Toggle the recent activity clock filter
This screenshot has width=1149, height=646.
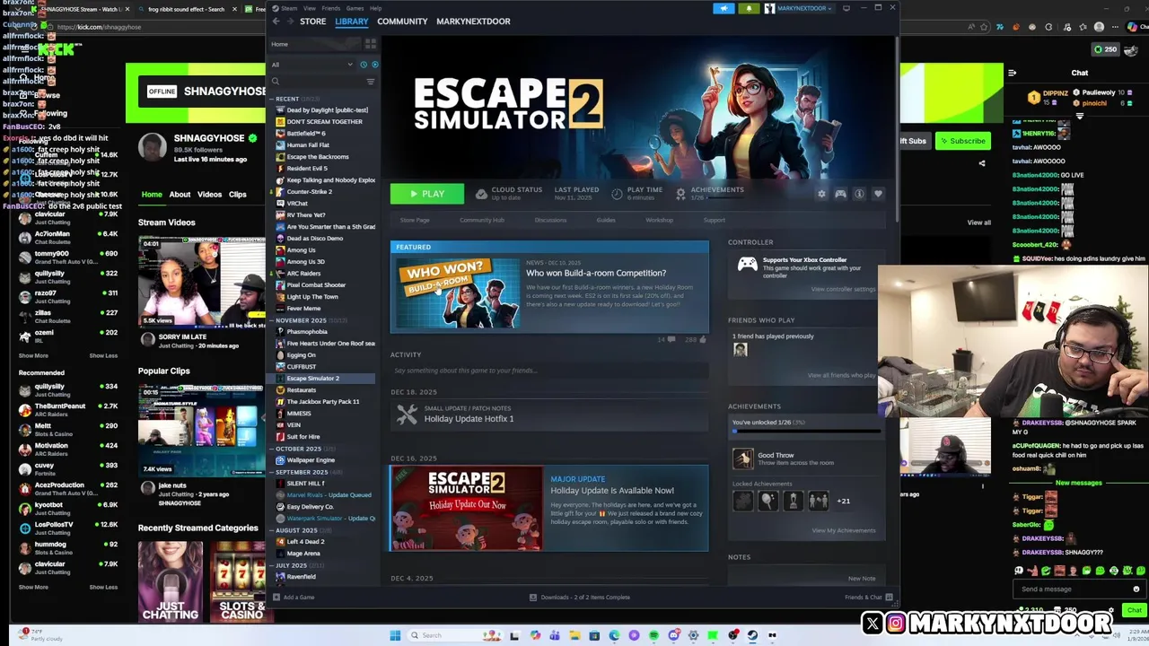pos(364,65)
